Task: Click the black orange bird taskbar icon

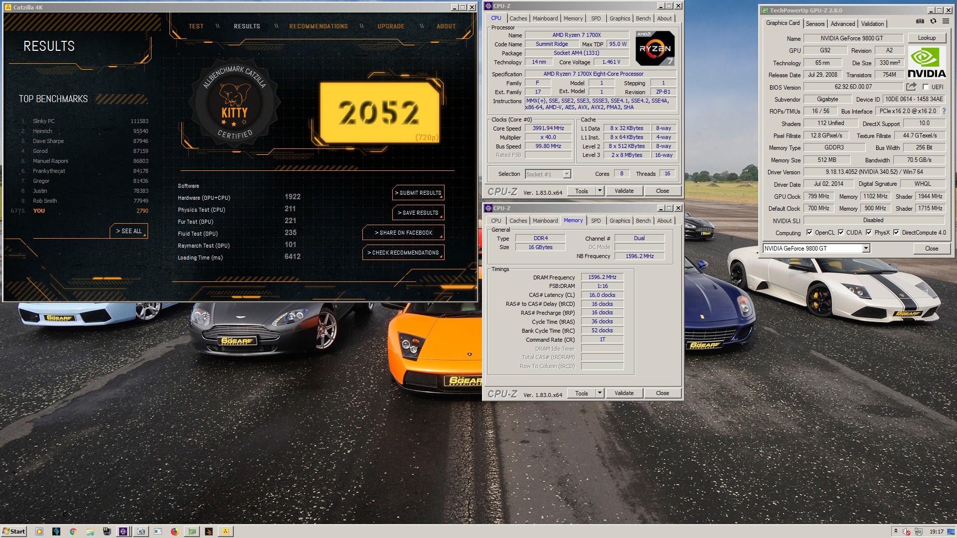Action: tap(209, 532)
